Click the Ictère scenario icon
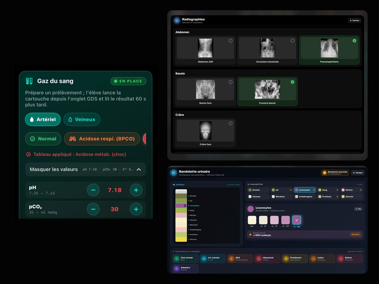Screen dimensions: 379x284 coord(313,259)
